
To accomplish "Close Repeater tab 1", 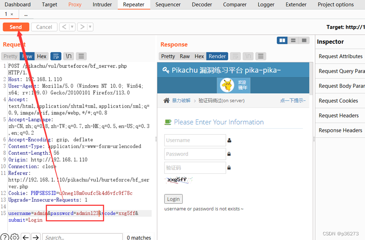I will (x=12, y=14).
